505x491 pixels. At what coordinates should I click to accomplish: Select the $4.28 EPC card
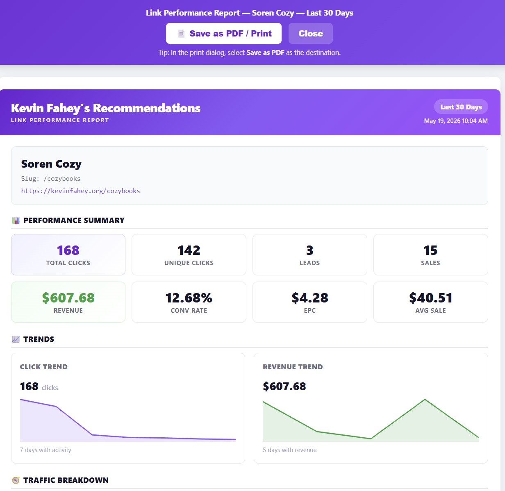point(310,302)
